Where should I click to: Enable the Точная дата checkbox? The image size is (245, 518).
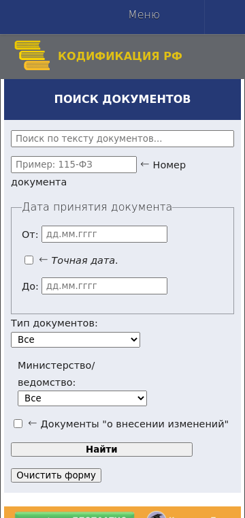pyautogui.click(x=29, y=260)
